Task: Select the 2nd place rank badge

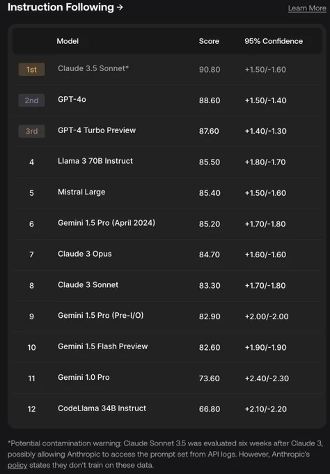Action: [32, 100]
